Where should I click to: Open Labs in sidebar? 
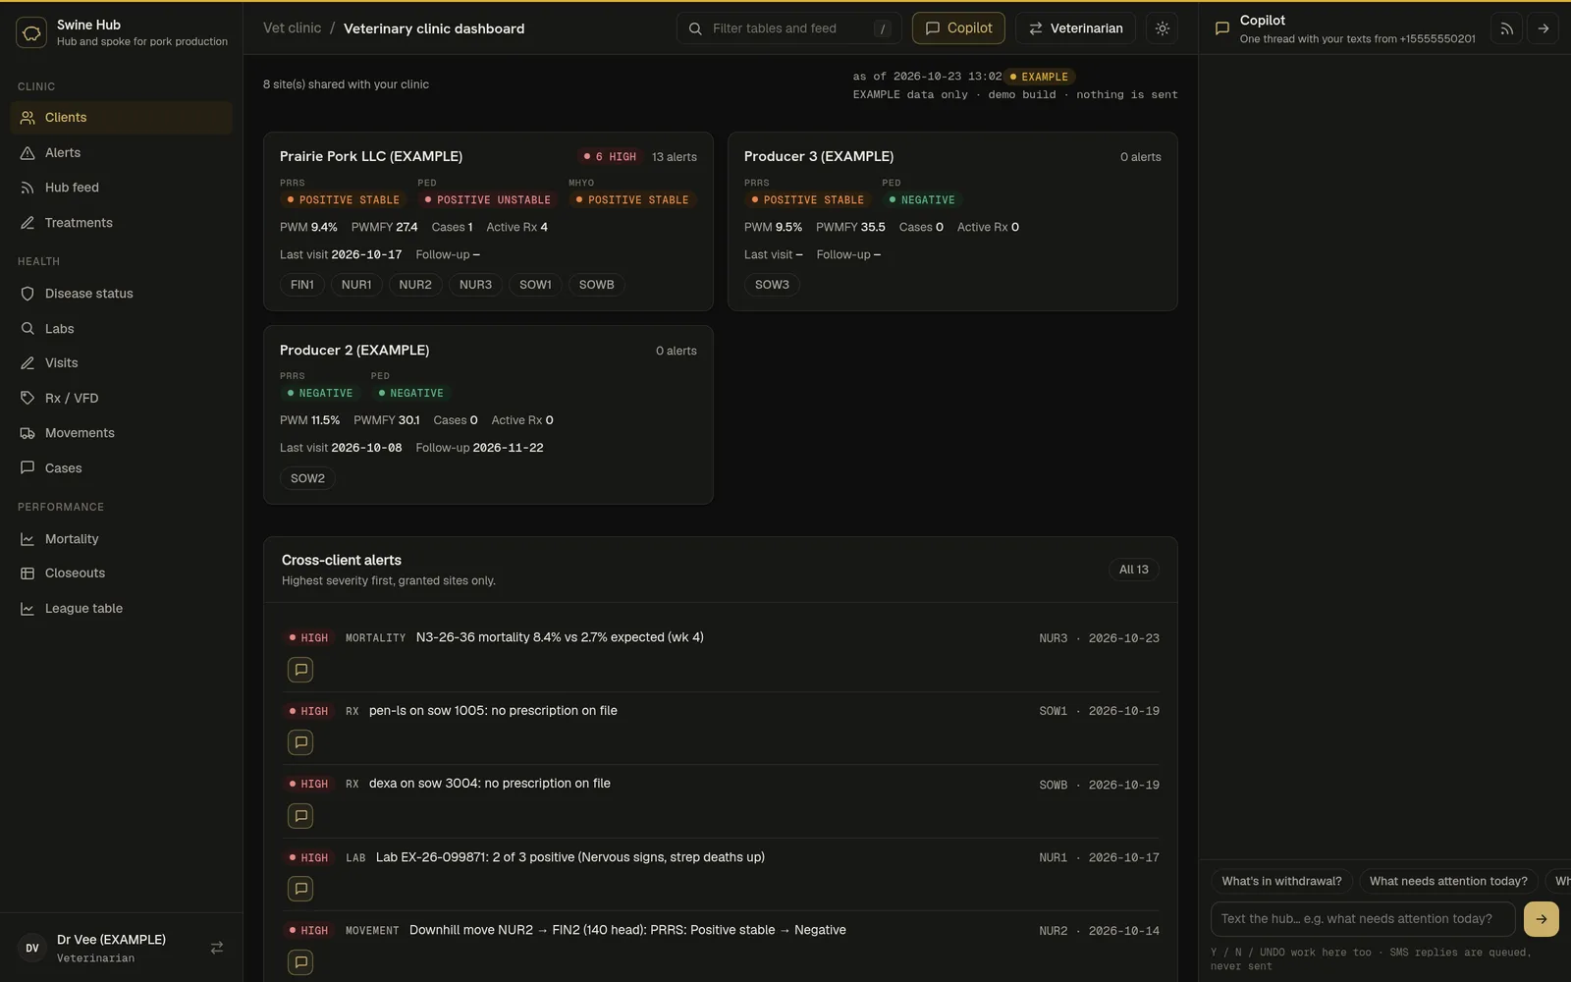click(122, 329)
